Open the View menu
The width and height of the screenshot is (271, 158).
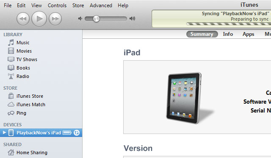[36, 5]
